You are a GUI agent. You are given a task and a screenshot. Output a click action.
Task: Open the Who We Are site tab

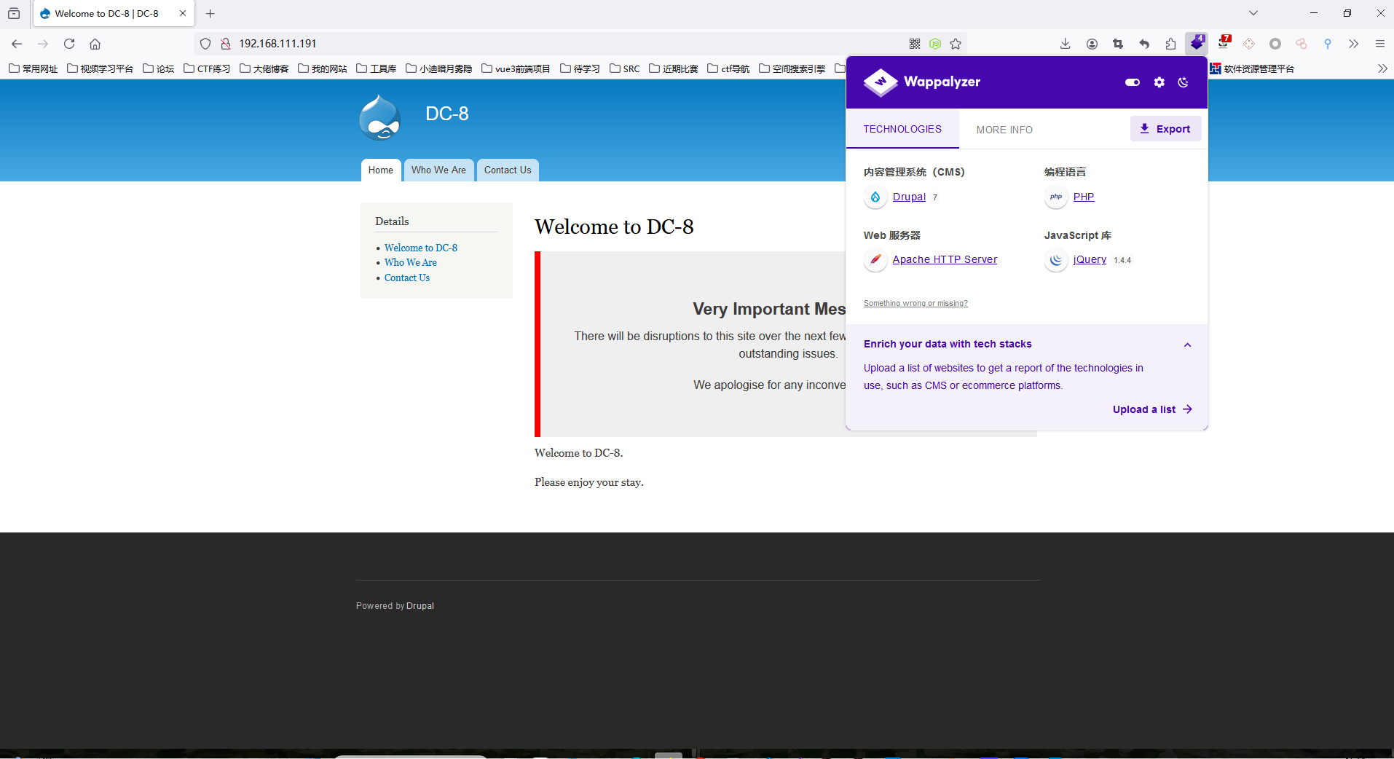[x=438, y=170]
